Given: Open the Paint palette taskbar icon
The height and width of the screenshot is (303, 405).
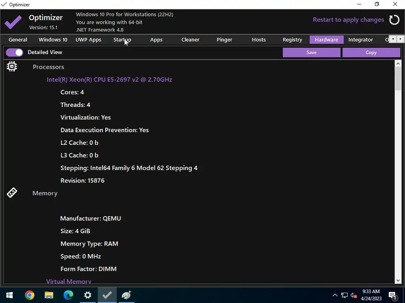Looking at the screenshot, I should point(126,295).
